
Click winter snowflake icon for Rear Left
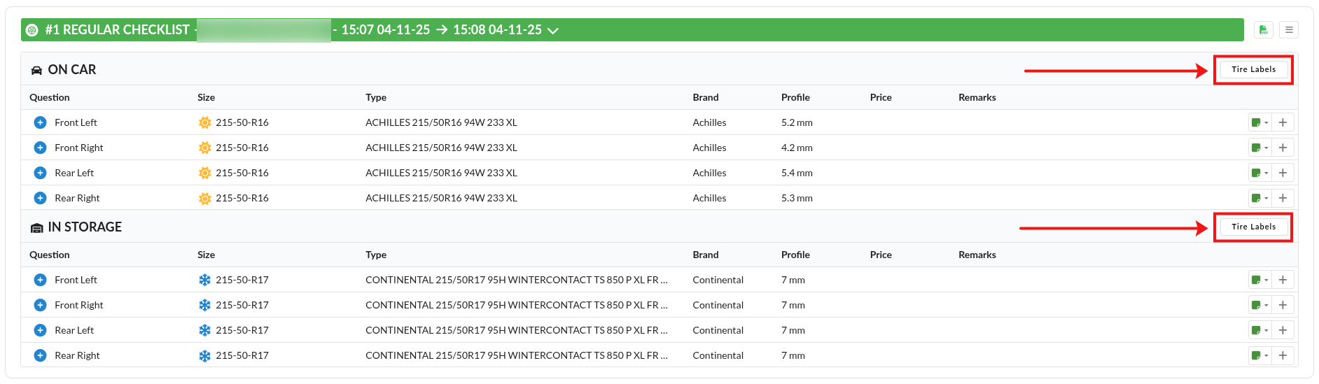204,330
